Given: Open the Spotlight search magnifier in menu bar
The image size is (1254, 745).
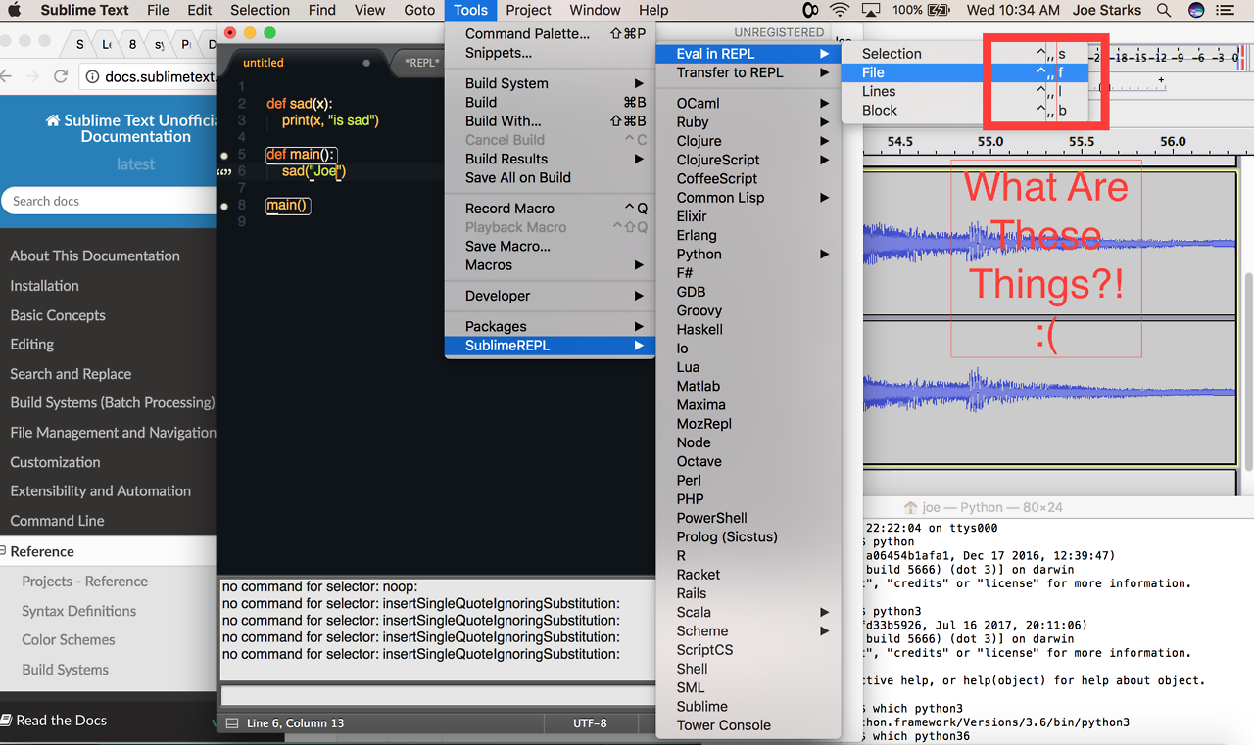Looking at the screenshot, I should [1164, 10].
